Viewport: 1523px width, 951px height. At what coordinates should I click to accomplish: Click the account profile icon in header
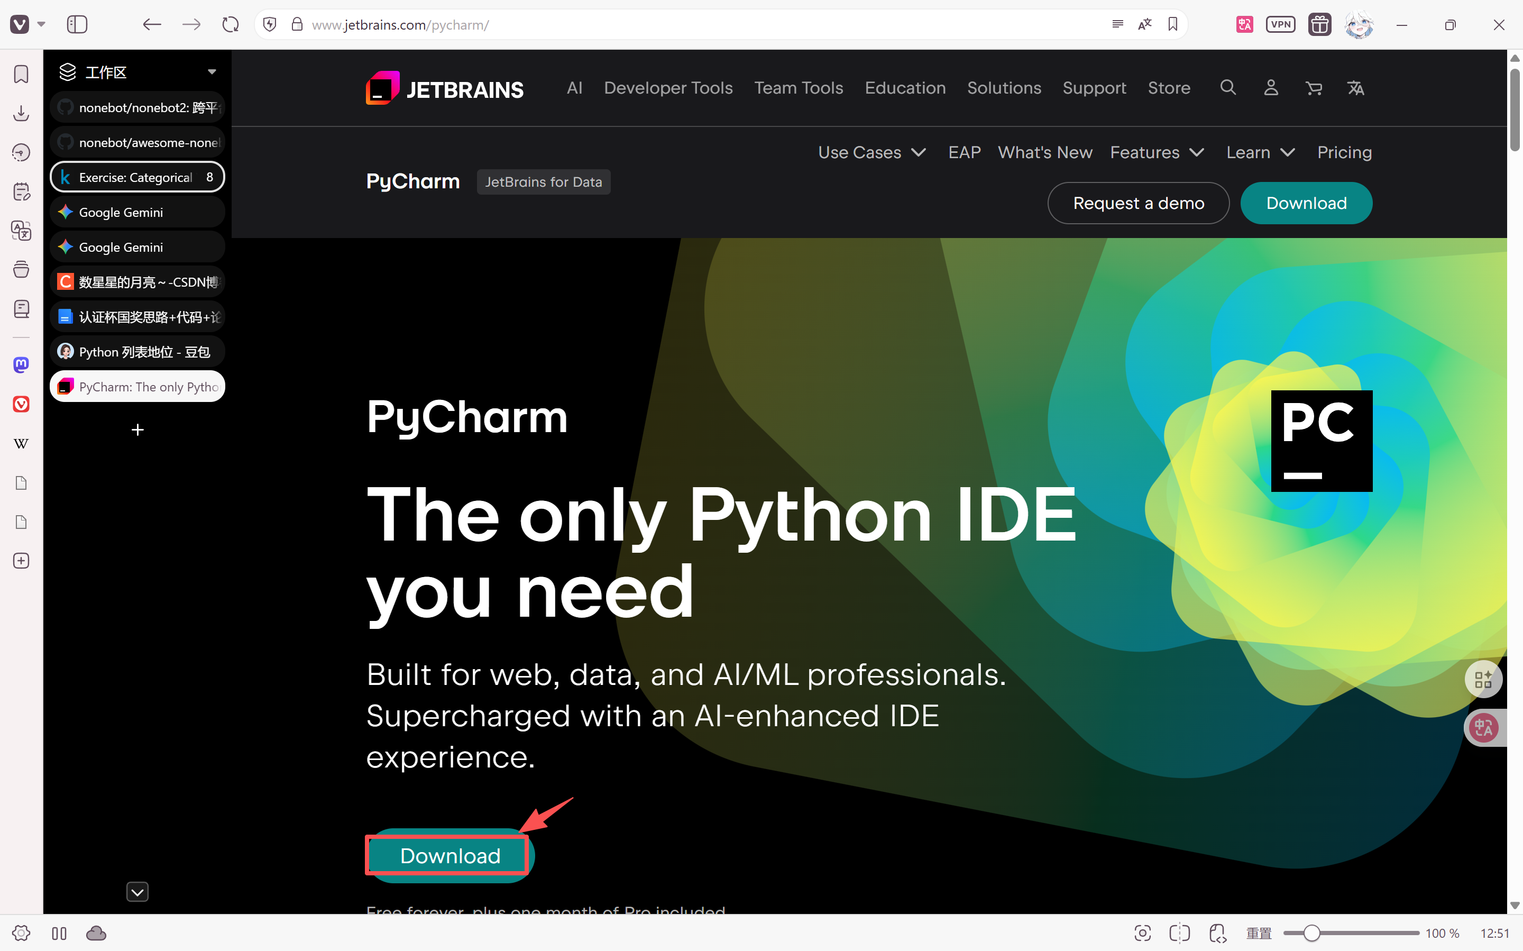(x=1270, y=87)
